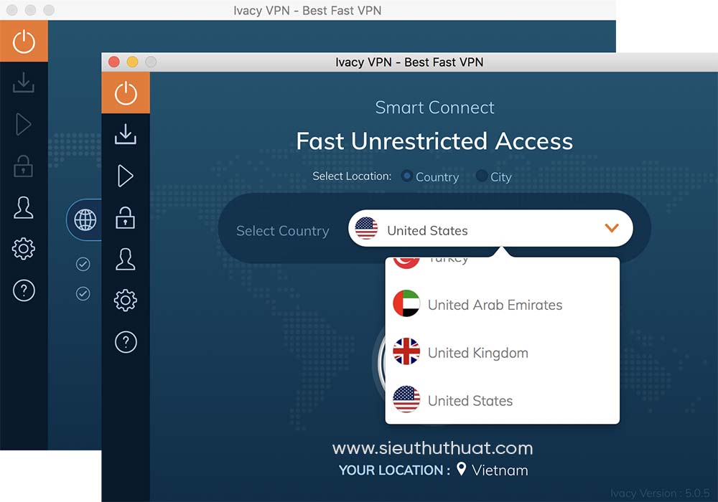Click orange chevron on country dropdown
The image size is (718, 502).
[612, 227]
